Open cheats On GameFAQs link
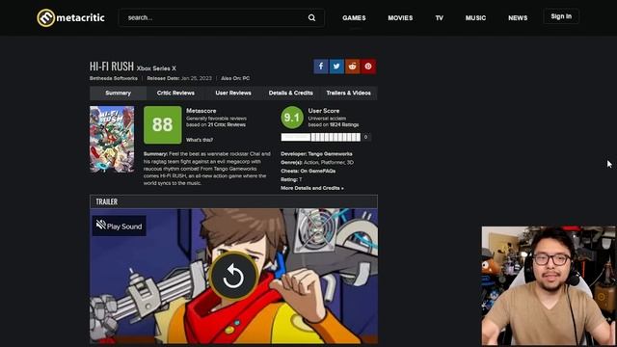This screenshot has width=617, height=347. [x=318, y=172]
